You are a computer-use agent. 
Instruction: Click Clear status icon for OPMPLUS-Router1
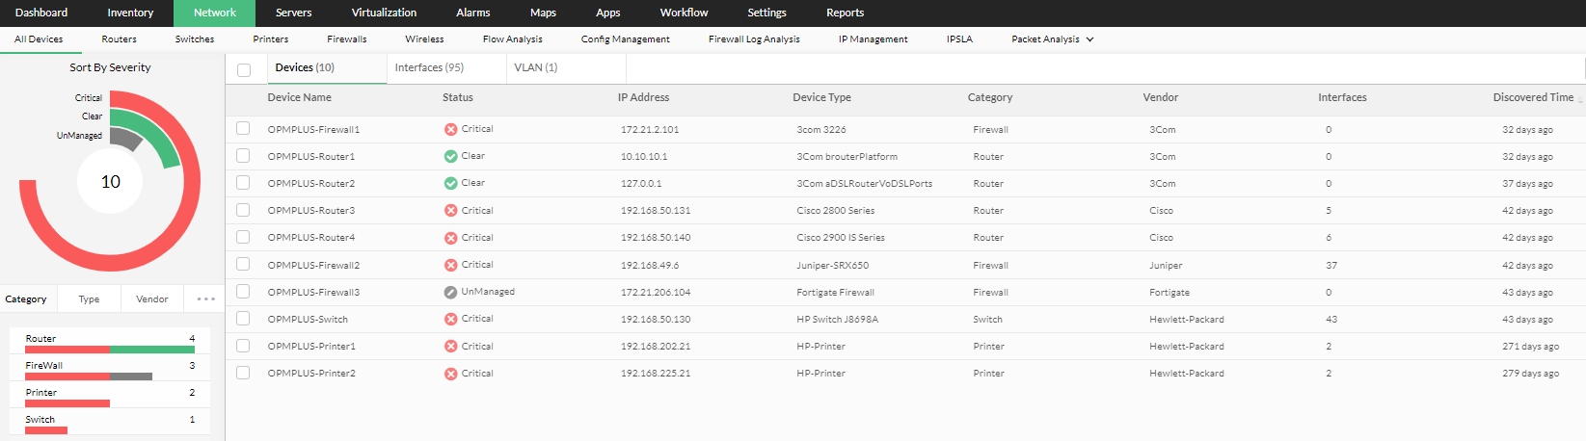point(450,156)
